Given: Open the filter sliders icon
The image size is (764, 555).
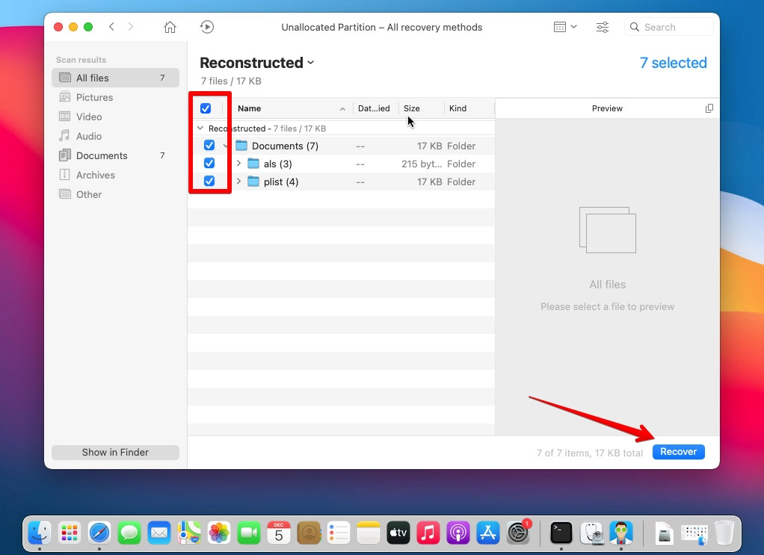Looking at the screenshot, I should click(603, 27).
